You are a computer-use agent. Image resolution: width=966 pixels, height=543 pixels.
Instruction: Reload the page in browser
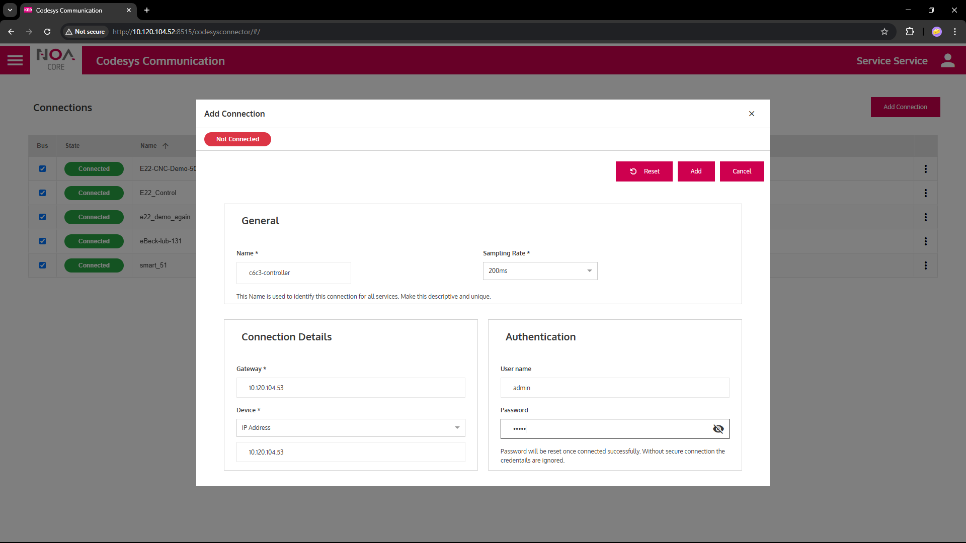click(x=47, y=32)
